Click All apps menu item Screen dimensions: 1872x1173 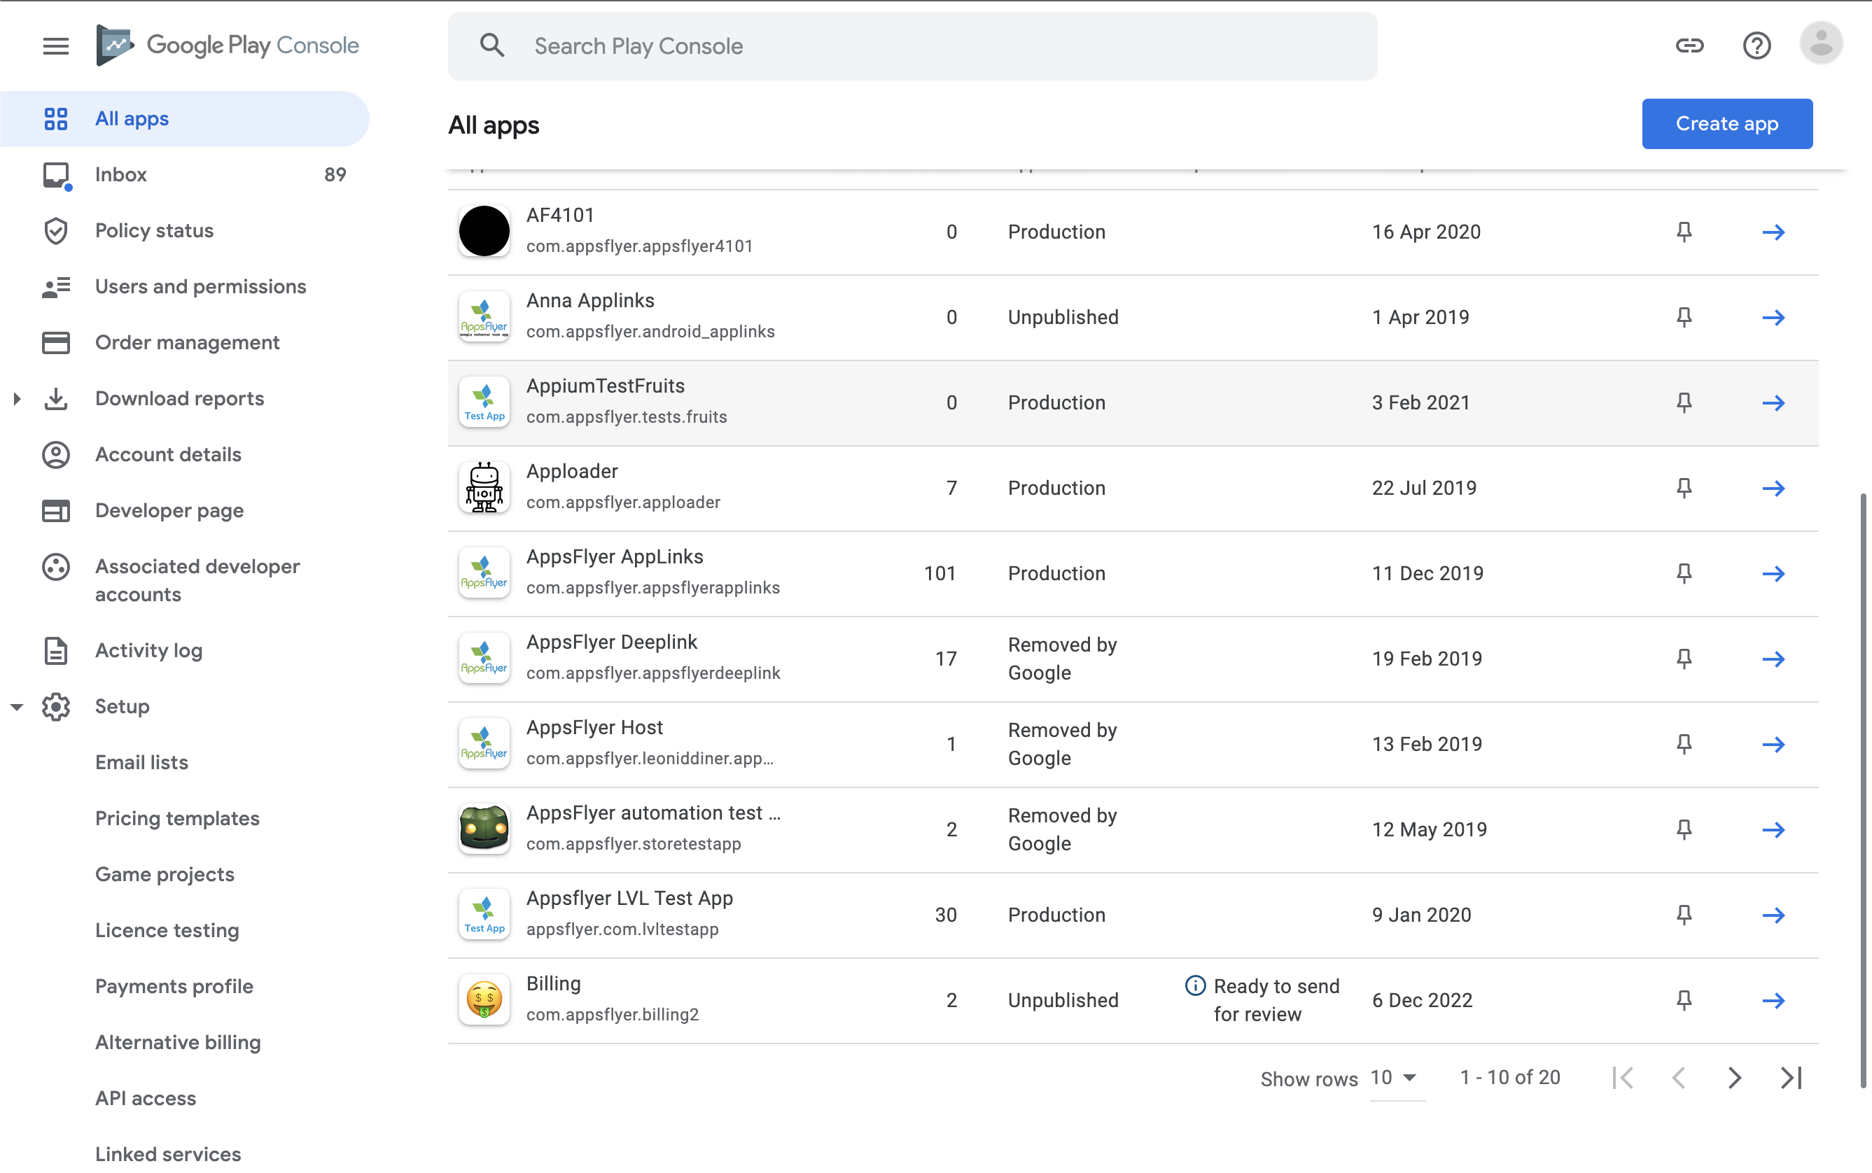pyautogui.click(x=131, y=118)
